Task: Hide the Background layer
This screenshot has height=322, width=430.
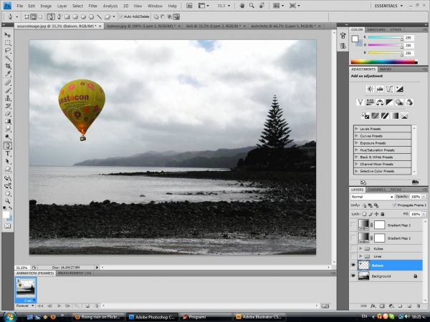Action: pos(353,275)
